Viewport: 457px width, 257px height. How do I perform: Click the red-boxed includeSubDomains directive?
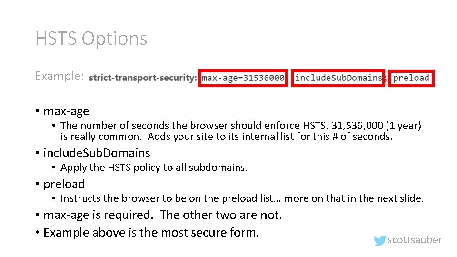pyautogui.click(x=338, y=78)
